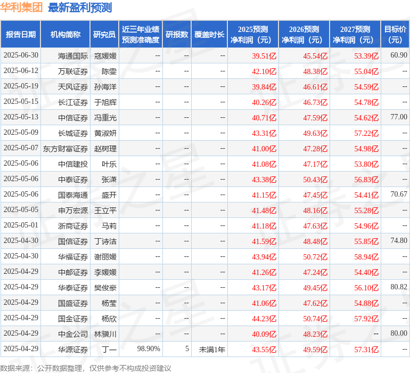Click institution 华福证券
The image size is (410, 373).
73,257
